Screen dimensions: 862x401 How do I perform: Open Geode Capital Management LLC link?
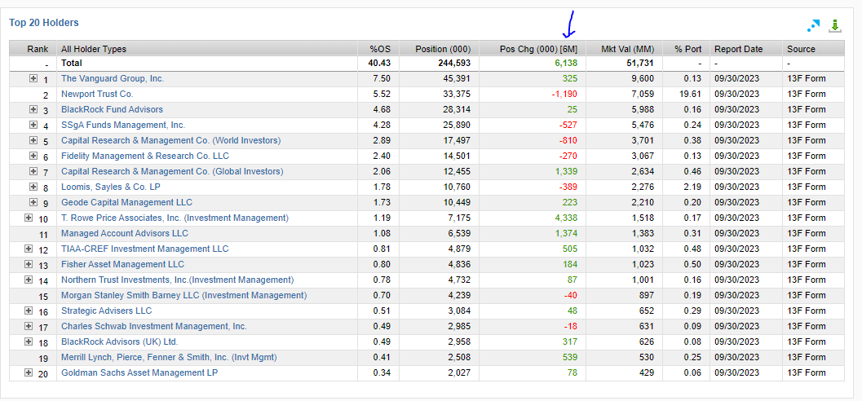[127, 202]
